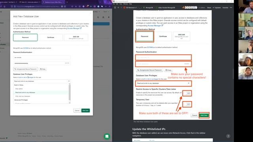The image size is (253, 142).
Task: Click the browser reload icon
Action: (1, 6)
